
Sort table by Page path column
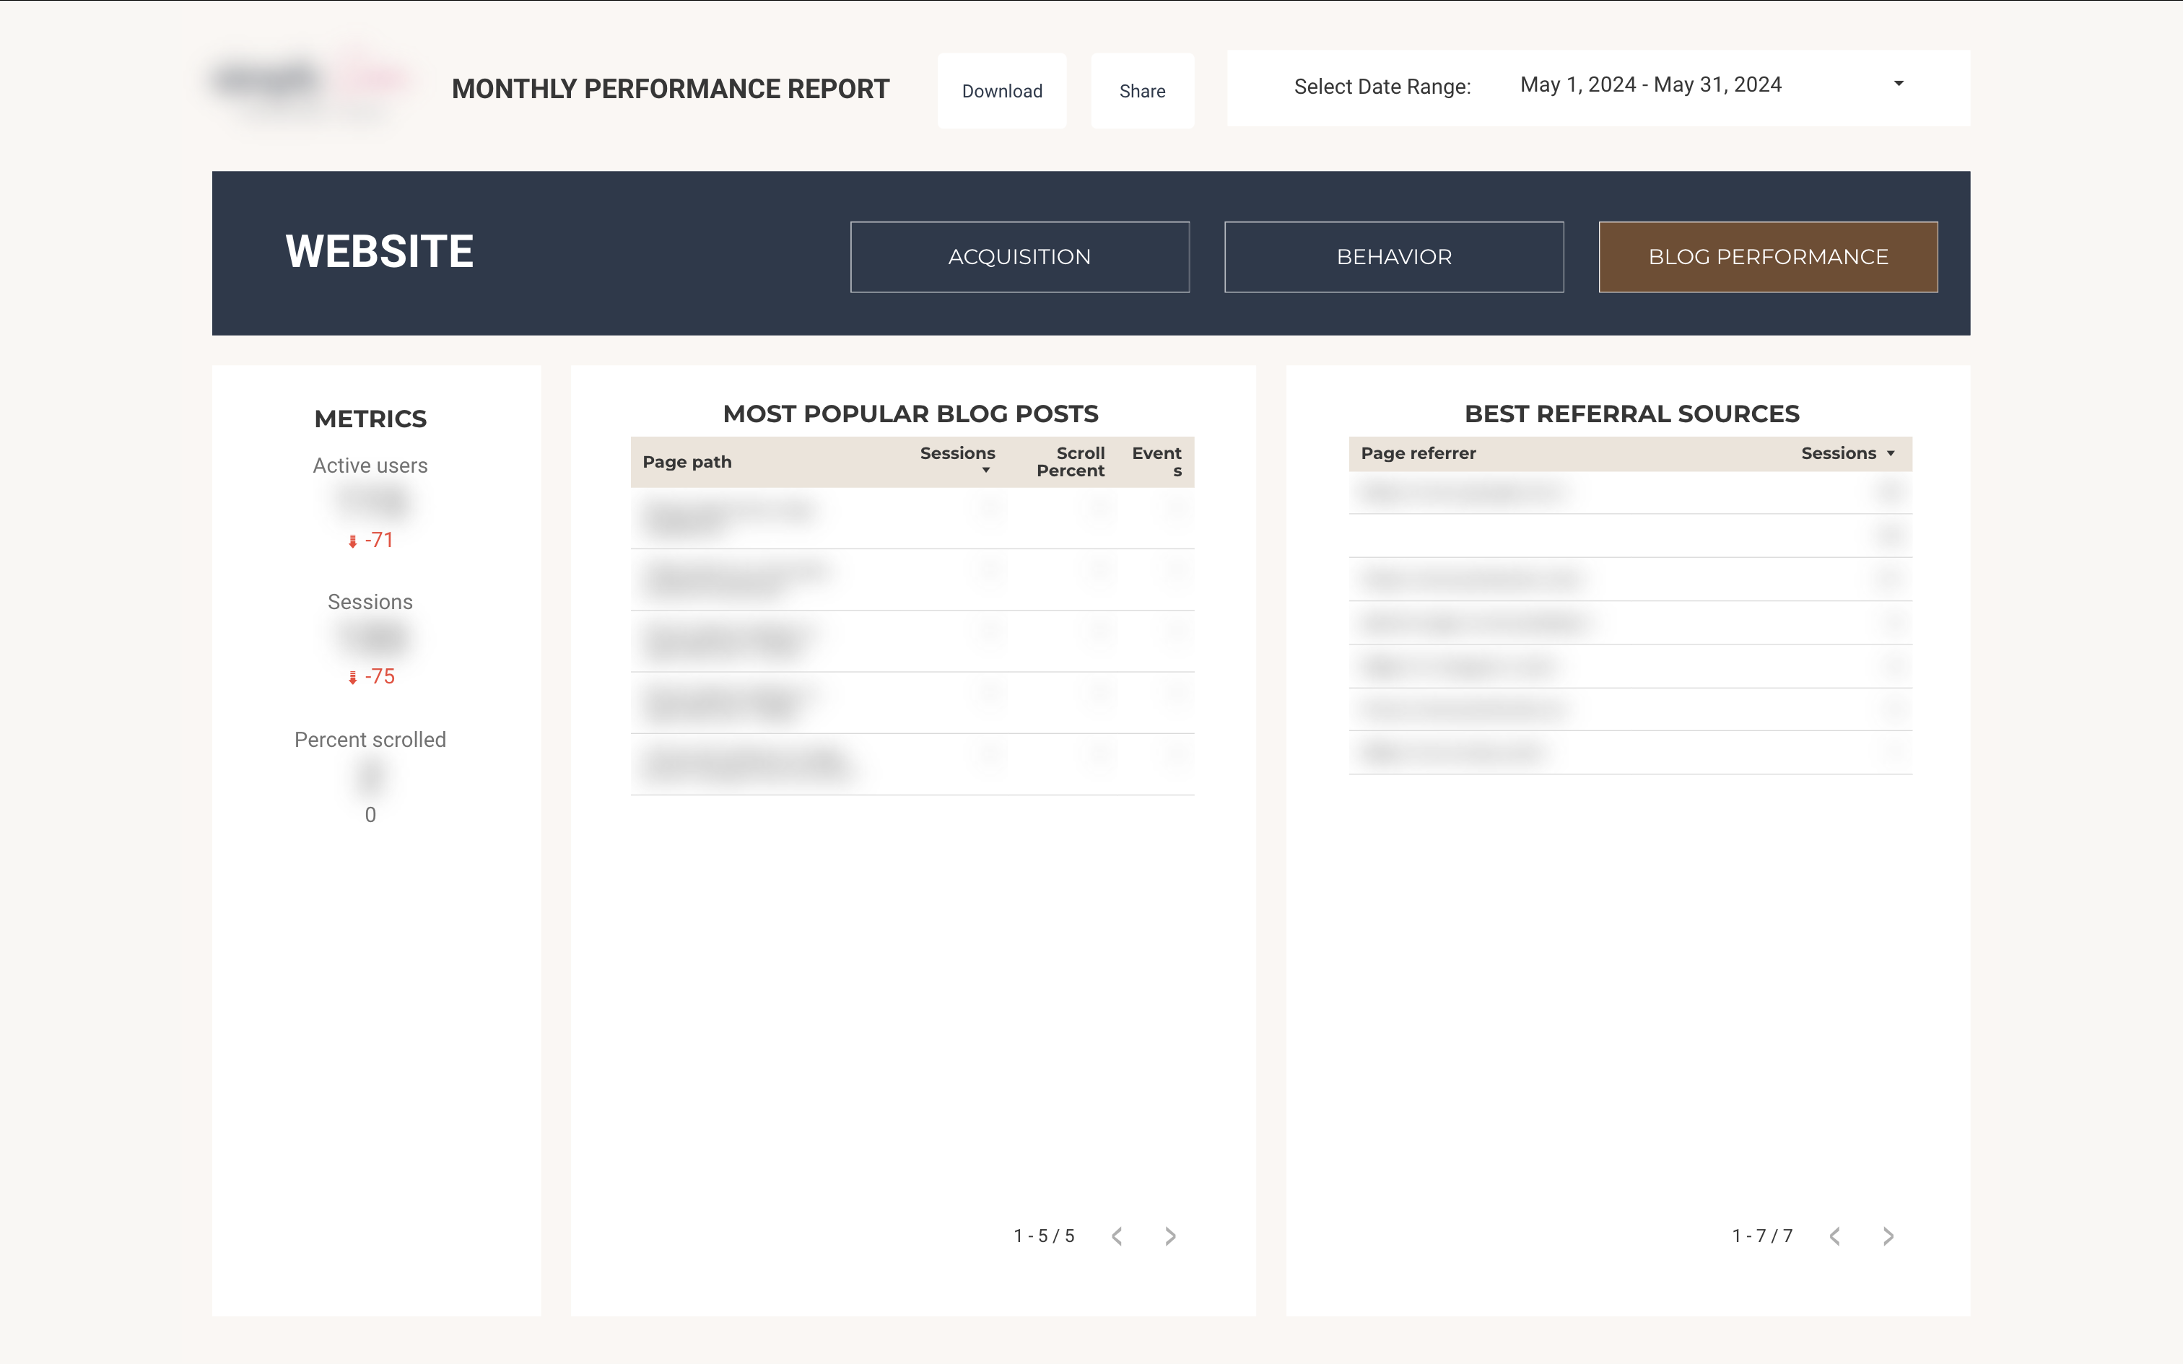click(687, 461)
